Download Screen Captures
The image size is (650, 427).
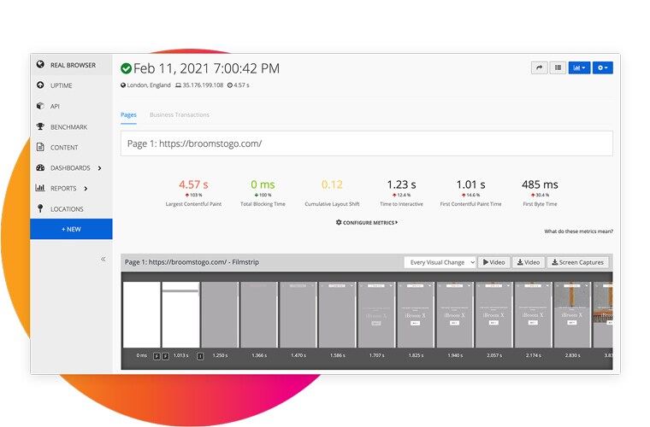(577, 262)
